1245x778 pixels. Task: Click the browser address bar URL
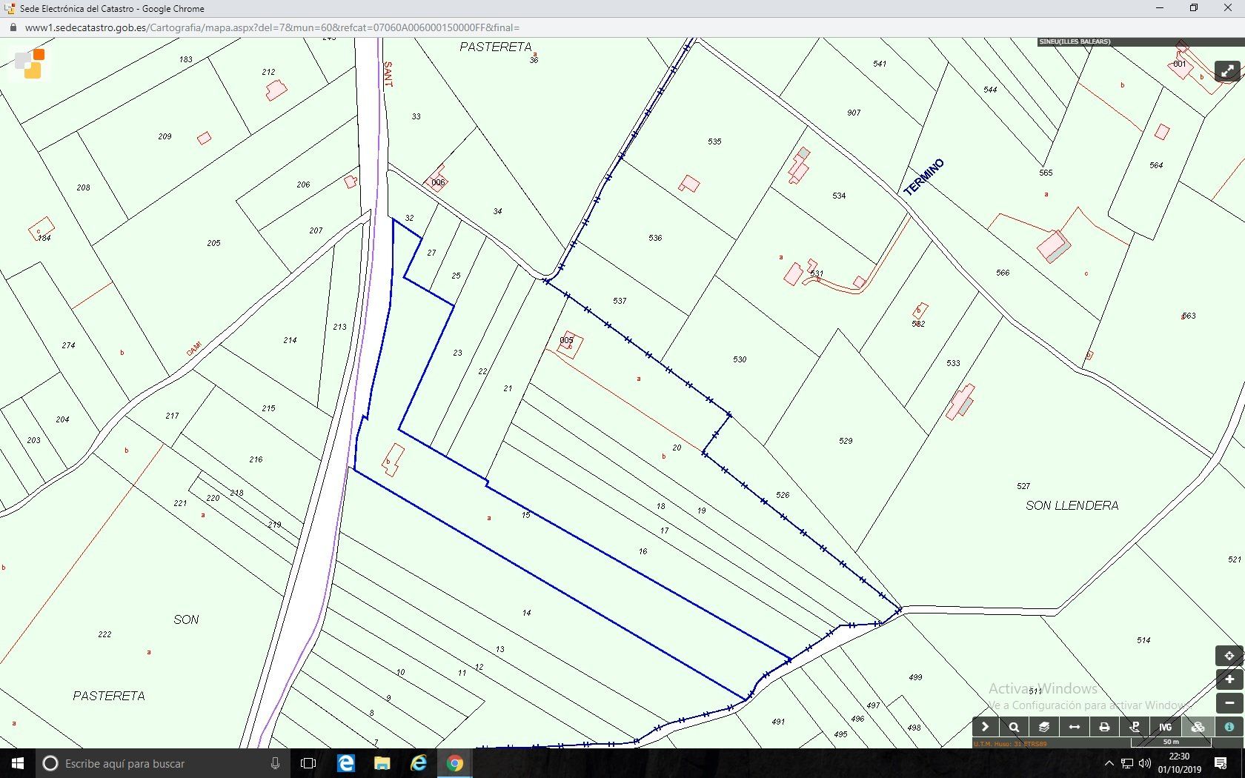pos(272,27)
